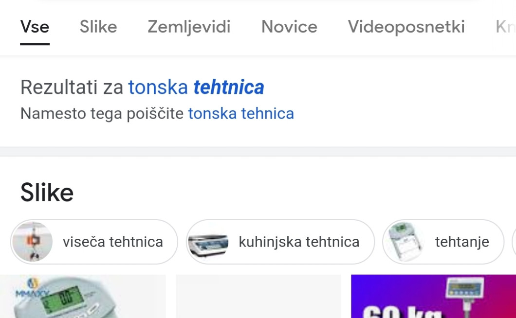Tap the Slike section heading
The image size is (516, 318).
[47, 193]
